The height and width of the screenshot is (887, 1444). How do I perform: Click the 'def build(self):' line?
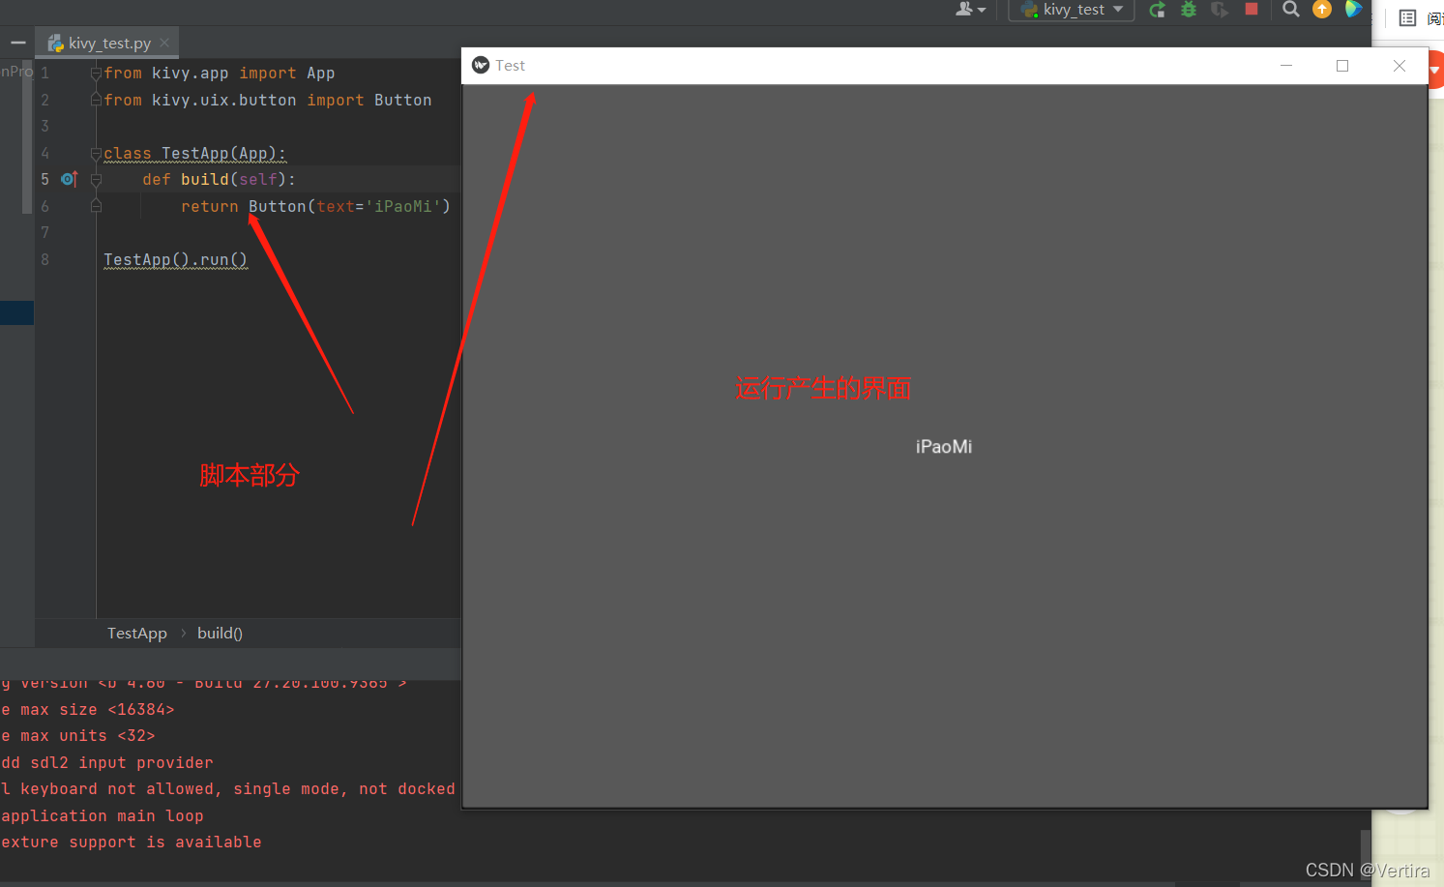tap(219, 179)
